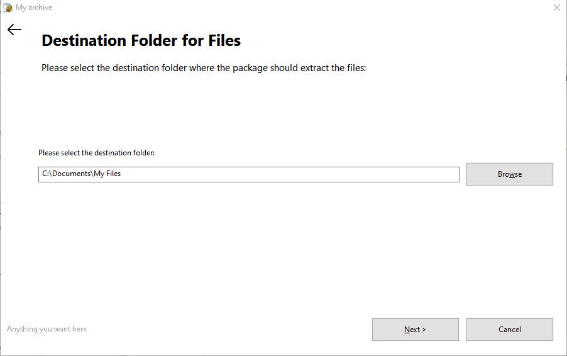Image resolution: width=567 pixels, height=356 pixels.
Task: Proceed with the Next button
Action: click(415, 330)
